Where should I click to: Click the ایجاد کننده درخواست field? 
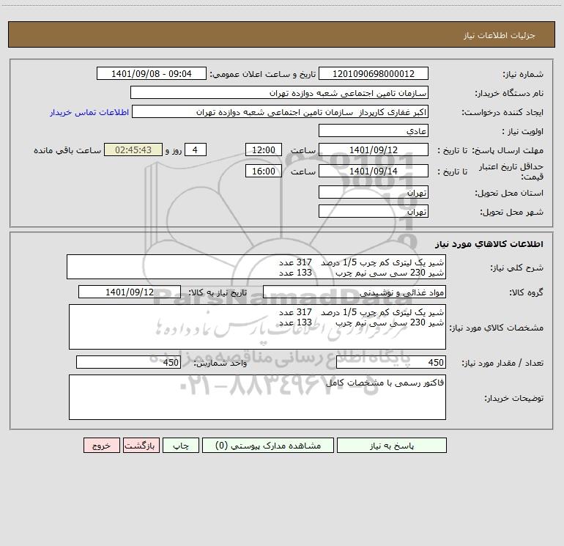coord(281,111)
